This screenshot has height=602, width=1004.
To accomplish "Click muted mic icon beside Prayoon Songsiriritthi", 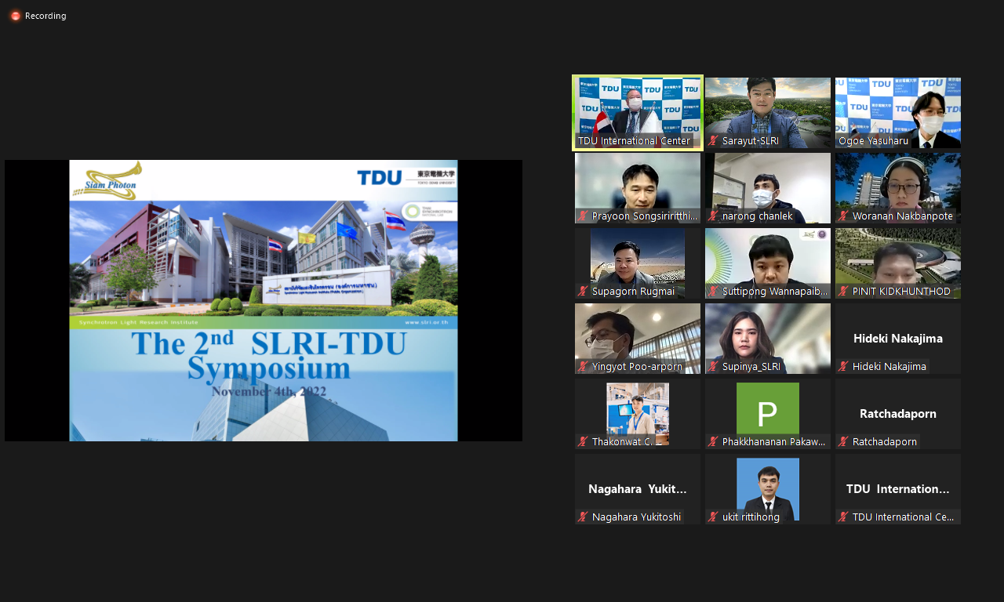I will (583, 216).
